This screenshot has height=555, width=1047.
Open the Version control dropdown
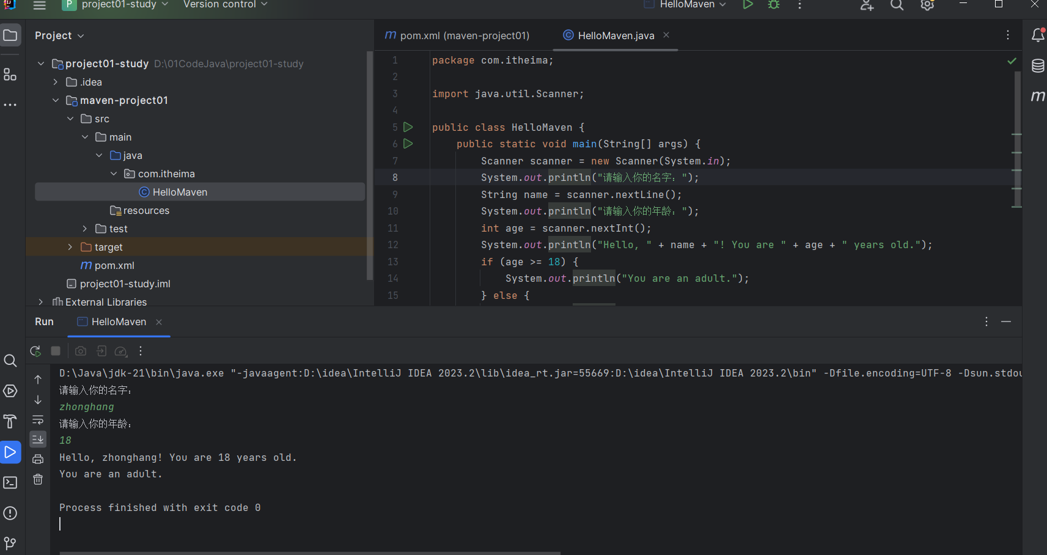pos(226,5)
